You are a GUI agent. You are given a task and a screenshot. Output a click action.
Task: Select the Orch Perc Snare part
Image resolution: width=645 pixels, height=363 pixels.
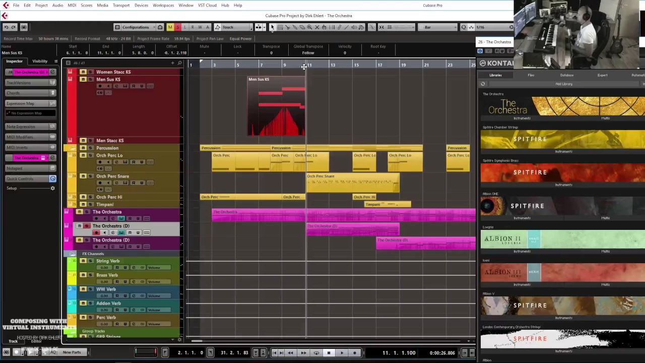[353, 183]
